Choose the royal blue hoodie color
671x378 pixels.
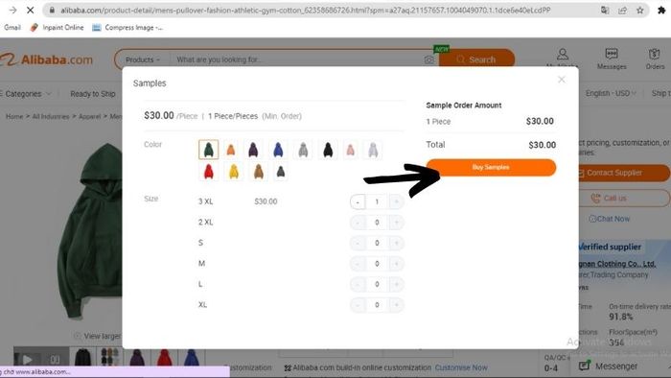pyautogui.click(x=278, y=150)
